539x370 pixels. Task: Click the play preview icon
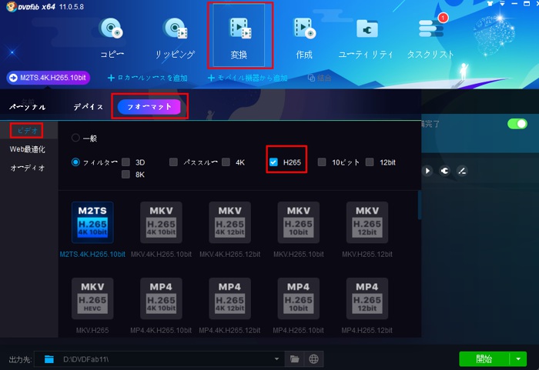[427, 171]
